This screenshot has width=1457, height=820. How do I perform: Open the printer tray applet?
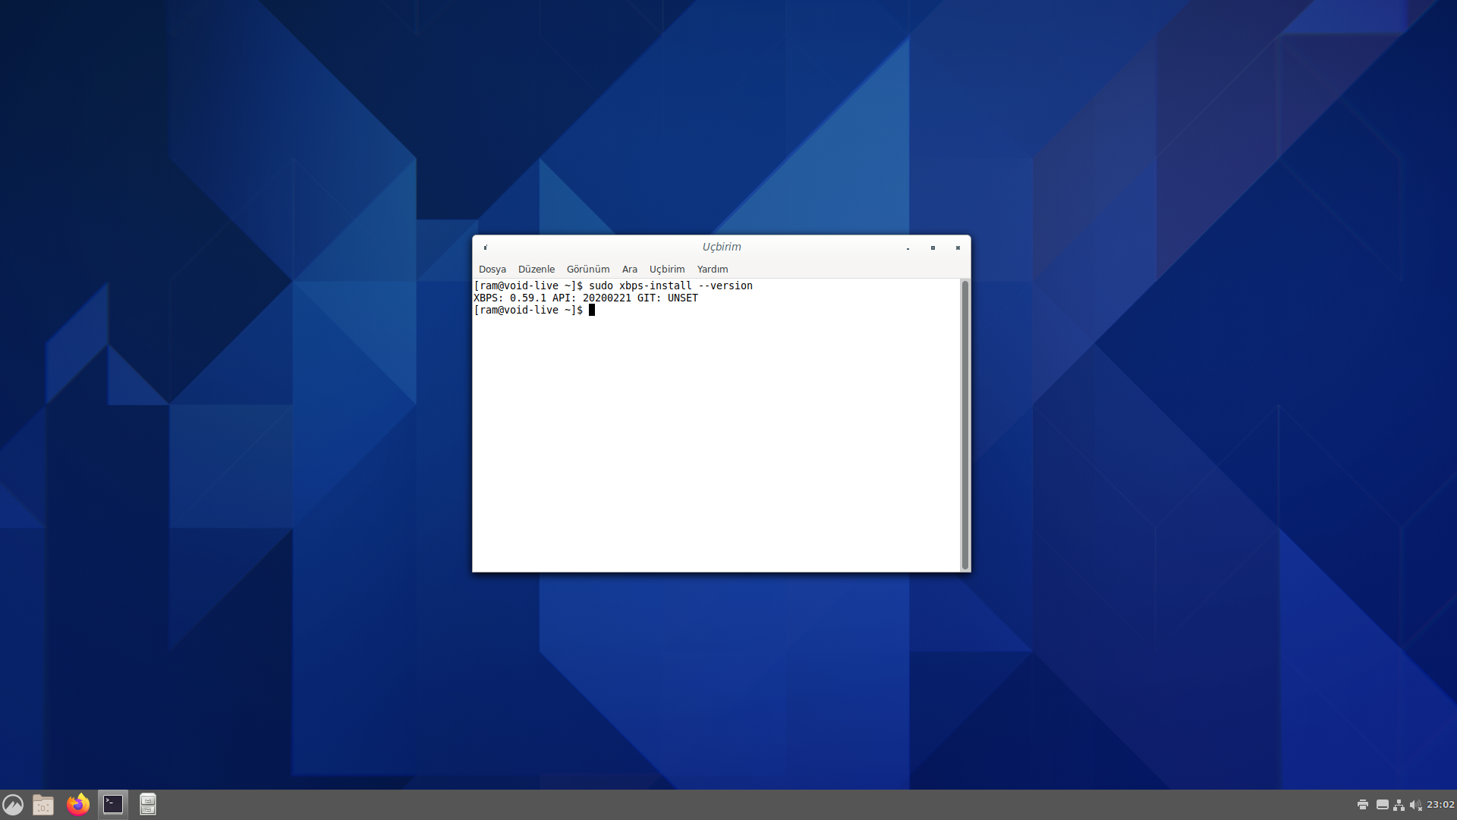coord(1363,805)
